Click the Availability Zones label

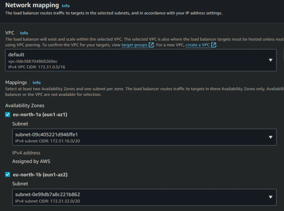25,105
